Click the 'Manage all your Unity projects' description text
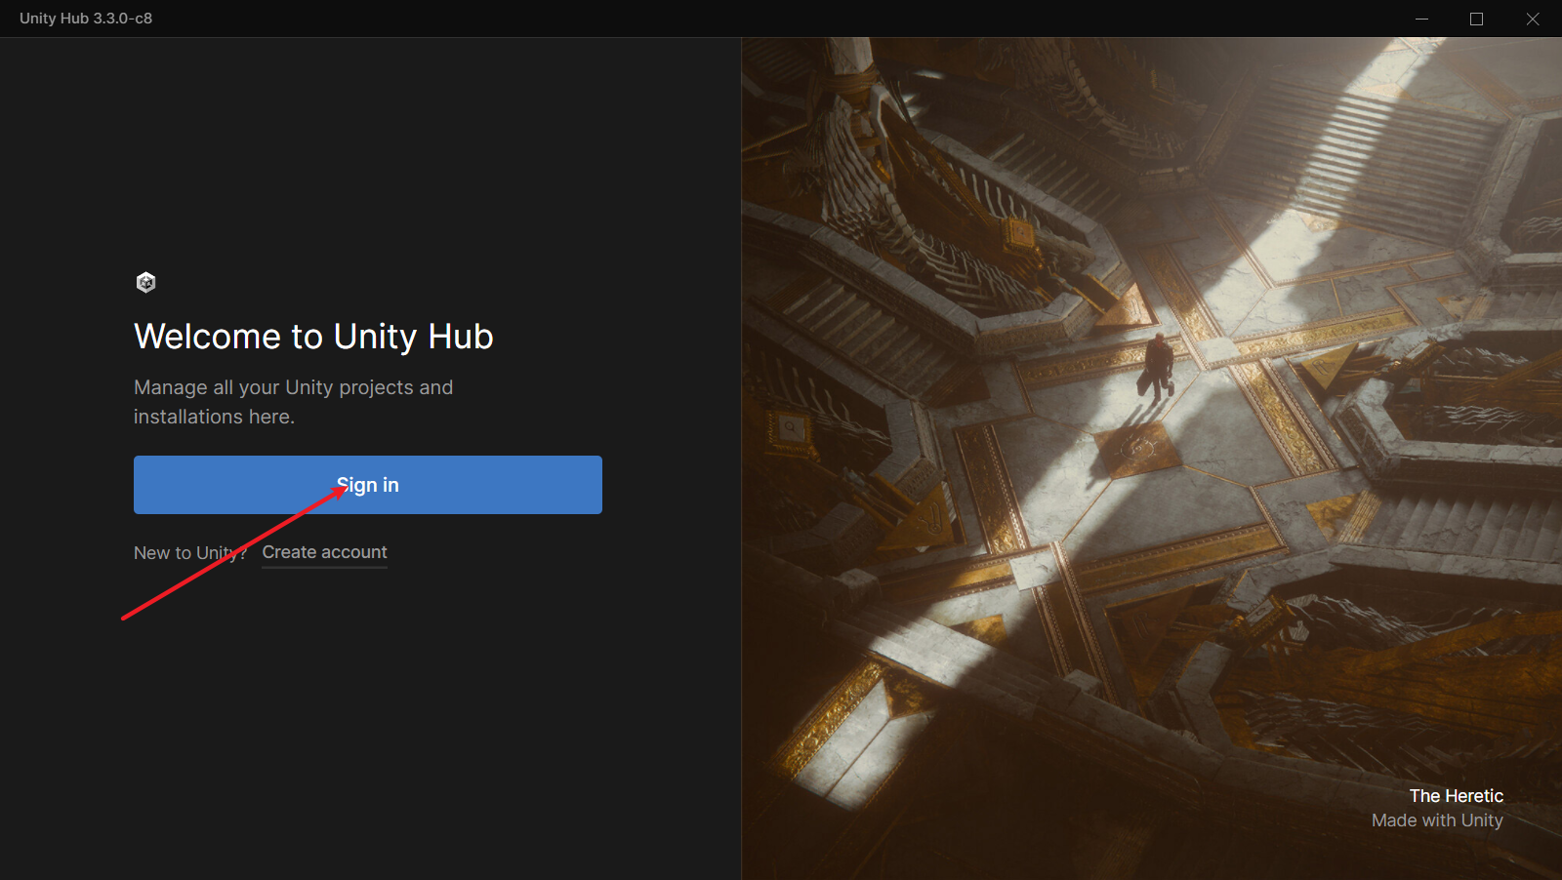 [293, 402]
